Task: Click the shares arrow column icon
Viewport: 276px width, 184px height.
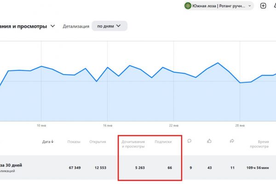Action: (x=232, y=141)
